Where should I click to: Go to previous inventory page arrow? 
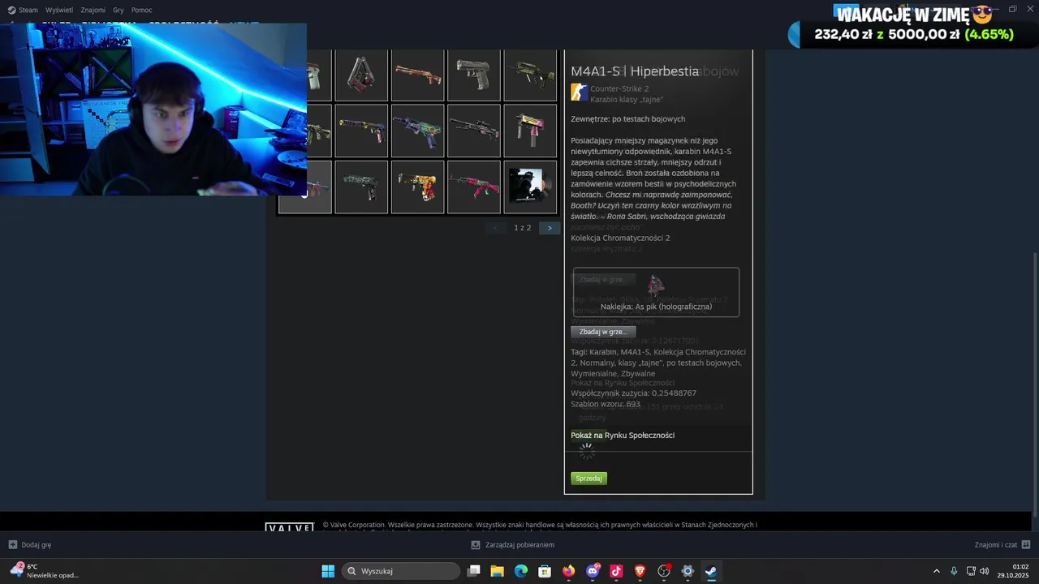pyautogui.click(x=496, y=228)
